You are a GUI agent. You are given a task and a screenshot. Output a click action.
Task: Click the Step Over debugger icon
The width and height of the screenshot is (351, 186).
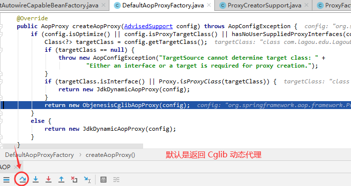click(x=22, y=179)
